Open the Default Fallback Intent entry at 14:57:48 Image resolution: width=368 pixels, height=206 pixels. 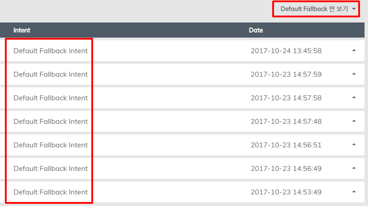coord(50,121)
